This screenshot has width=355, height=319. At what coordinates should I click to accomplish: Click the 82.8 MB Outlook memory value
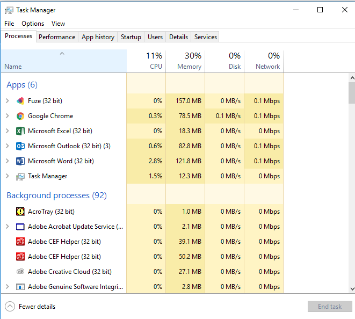(x=190, y=146)
